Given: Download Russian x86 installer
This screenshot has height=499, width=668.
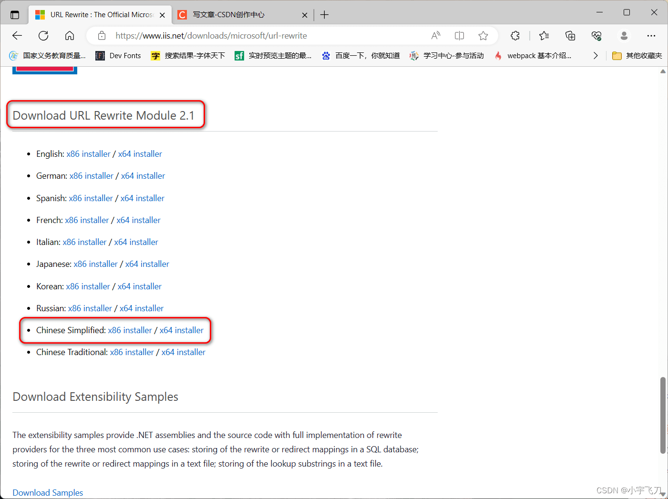Looking at the screenshot, I should point(90,308).
